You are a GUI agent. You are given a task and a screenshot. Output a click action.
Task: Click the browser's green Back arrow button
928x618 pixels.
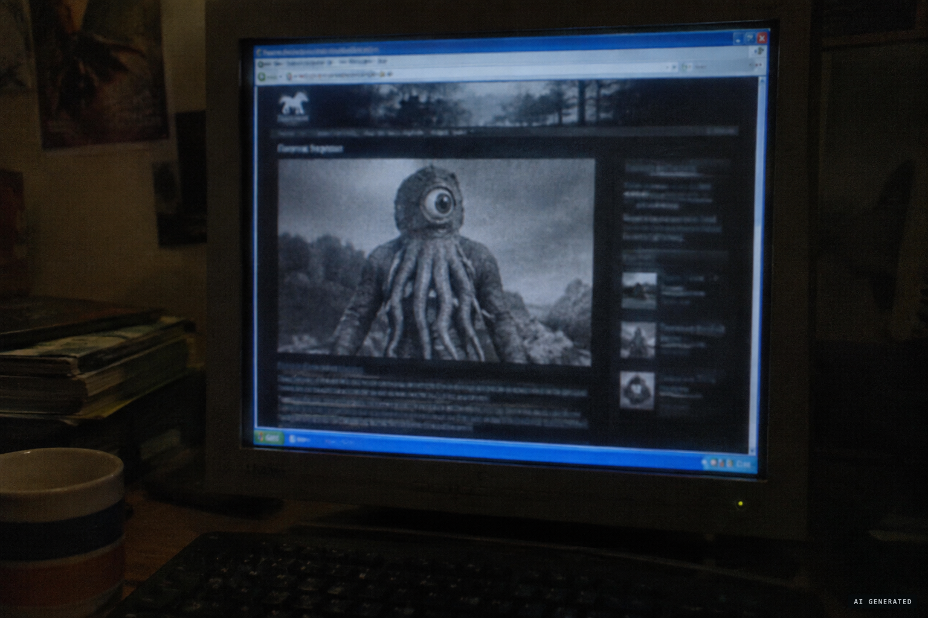(262, 77)
